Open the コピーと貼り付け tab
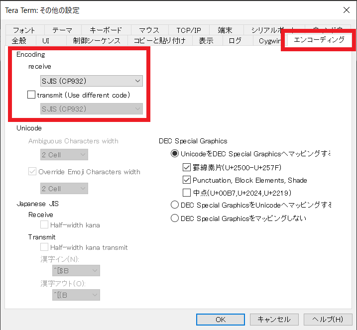 click(159, 41)
